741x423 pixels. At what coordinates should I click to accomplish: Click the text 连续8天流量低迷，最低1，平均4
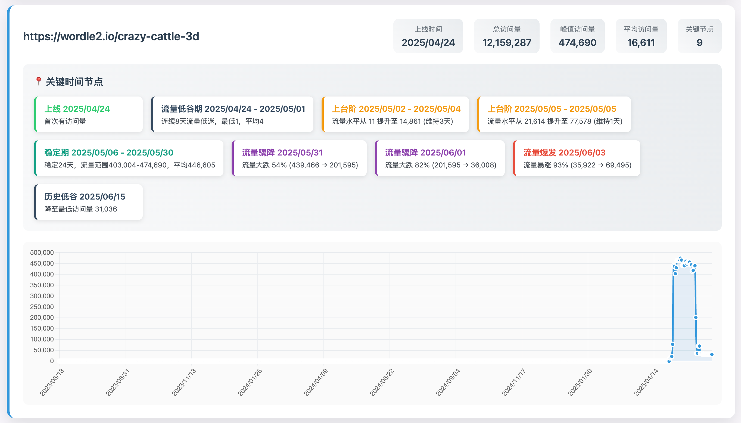[x=212, y=121]
